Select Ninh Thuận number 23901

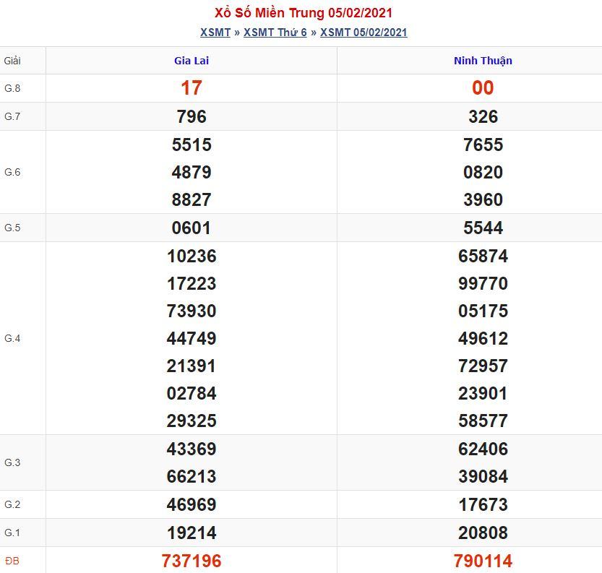(x=483, y=394)
